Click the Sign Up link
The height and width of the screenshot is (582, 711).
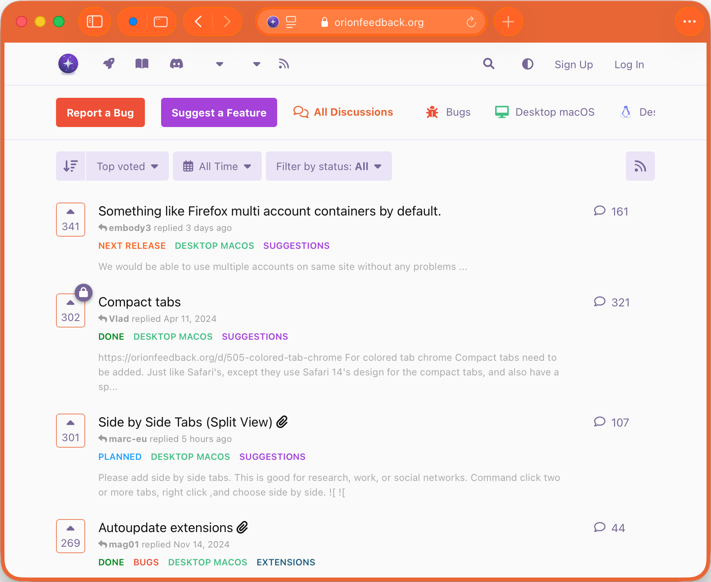coord(573,65)
